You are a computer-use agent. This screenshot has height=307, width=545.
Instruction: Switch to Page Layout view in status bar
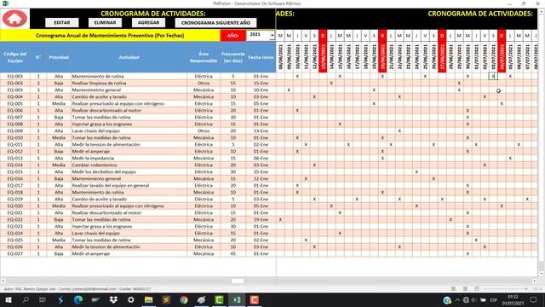point(465,288)
